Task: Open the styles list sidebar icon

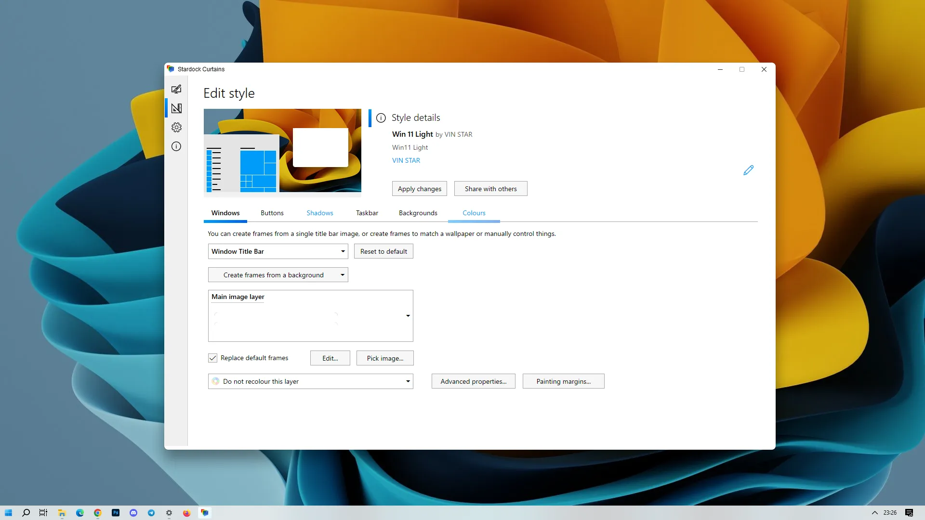Action: click(176, 89)
